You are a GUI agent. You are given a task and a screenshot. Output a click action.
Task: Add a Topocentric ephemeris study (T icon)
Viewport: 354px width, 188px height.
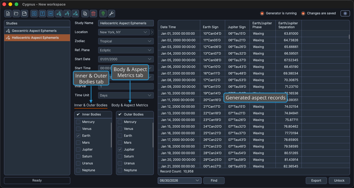coord(42,14)
